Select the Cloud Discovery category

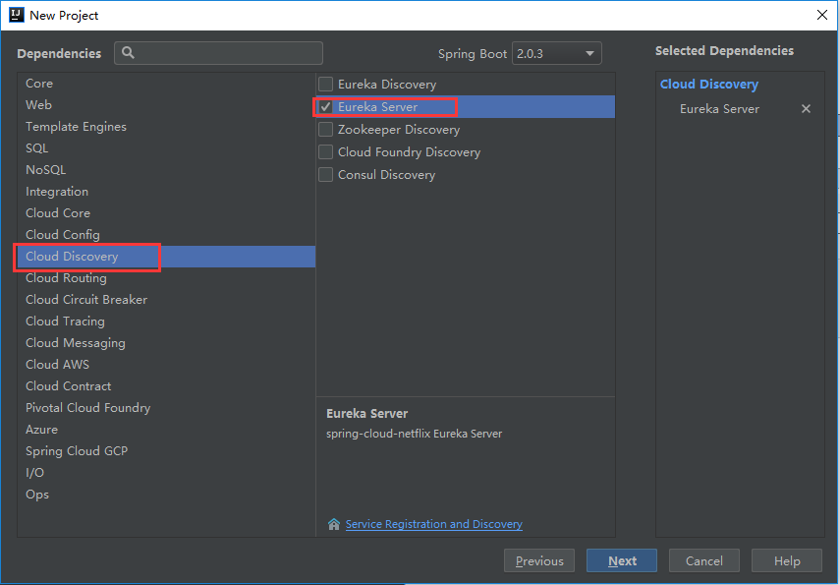(x=166, y=257)
